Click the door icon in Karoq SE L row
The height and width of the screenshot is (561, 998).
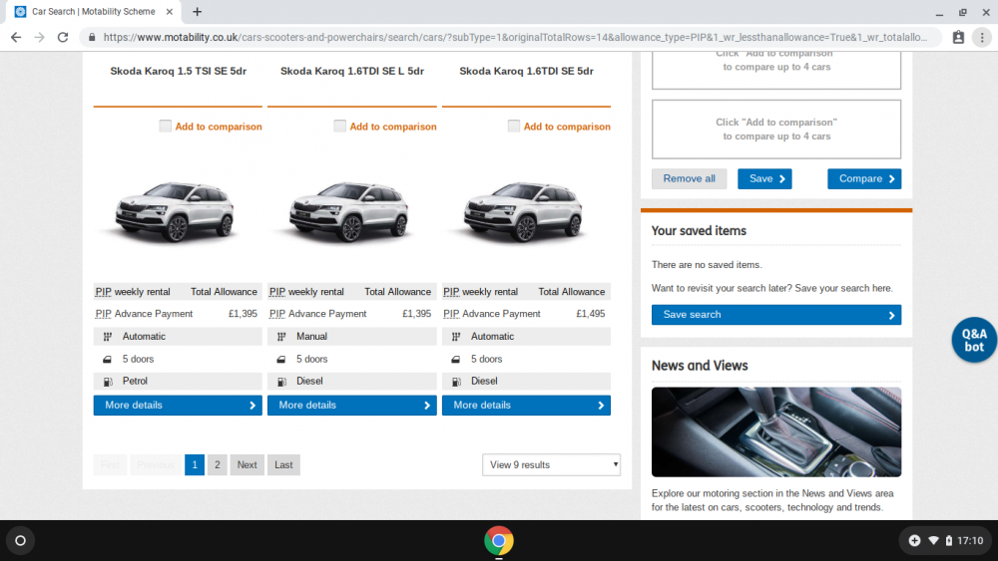[281, 360]
